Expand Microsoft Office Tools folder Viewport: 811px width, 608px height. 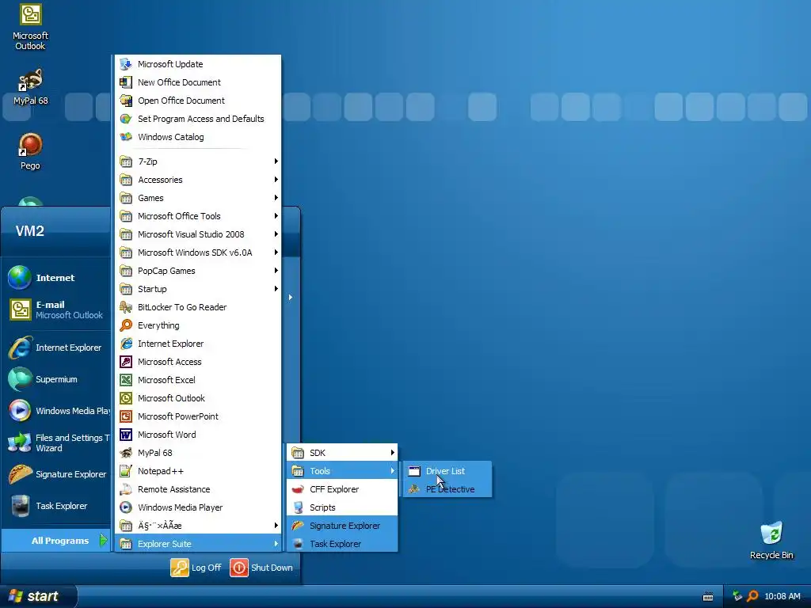(x=199, y=216)
